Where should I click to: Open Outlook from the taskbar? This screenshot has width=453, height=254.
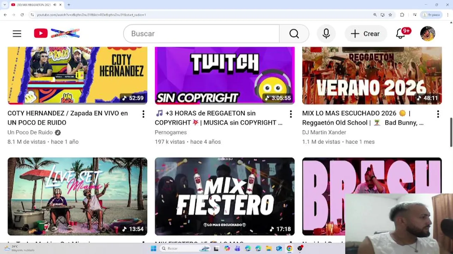tap(279, 248)
